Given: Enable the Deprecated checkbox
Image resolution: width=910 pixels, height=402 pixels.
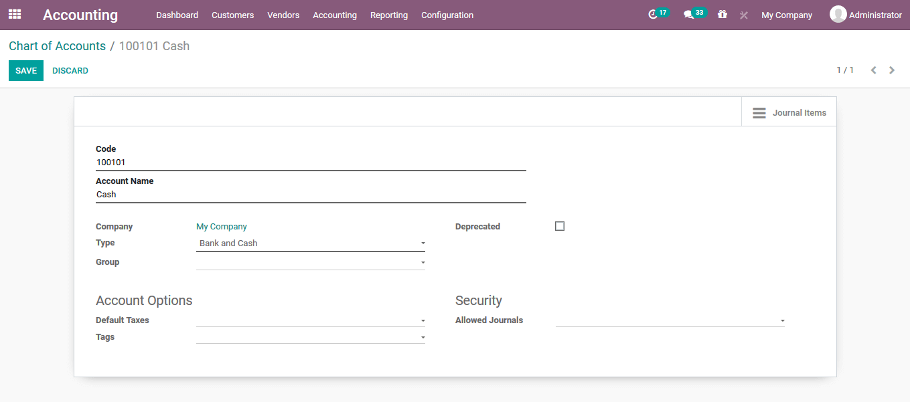Looking at the screenshot, I should 560,225.
